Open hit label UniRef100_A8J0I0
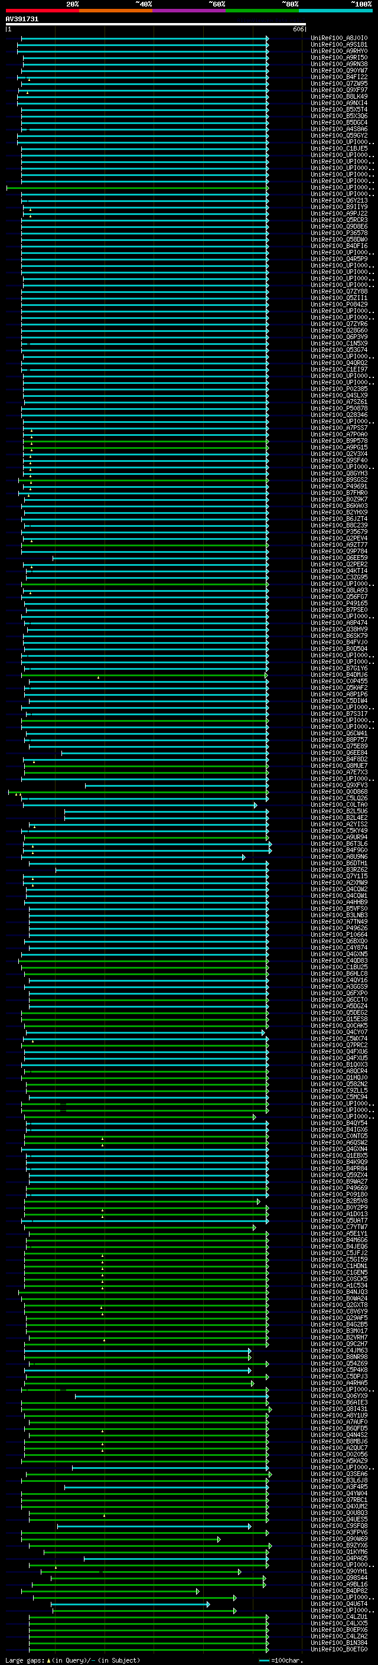This screenshot has width=378, height=1665. click(339, 38)
